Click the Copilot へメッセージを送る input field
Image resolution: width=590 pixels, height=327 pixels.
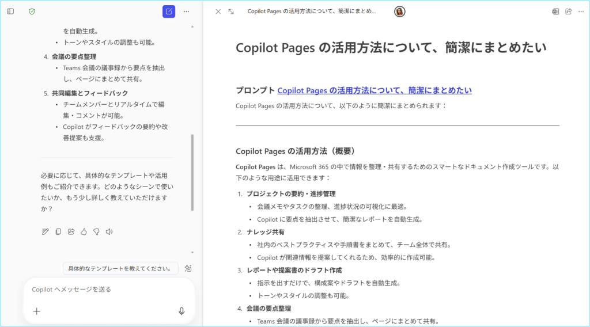[109, 290]
